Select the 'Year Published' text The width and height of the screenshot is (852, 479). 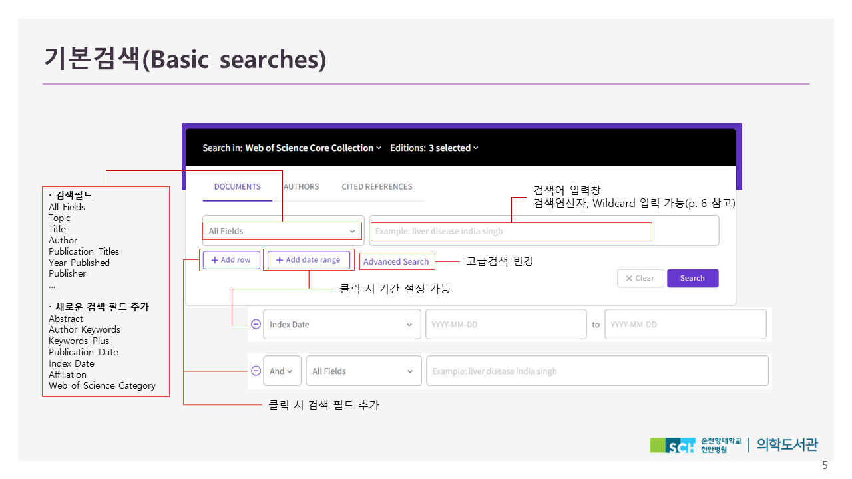(79, 263)
